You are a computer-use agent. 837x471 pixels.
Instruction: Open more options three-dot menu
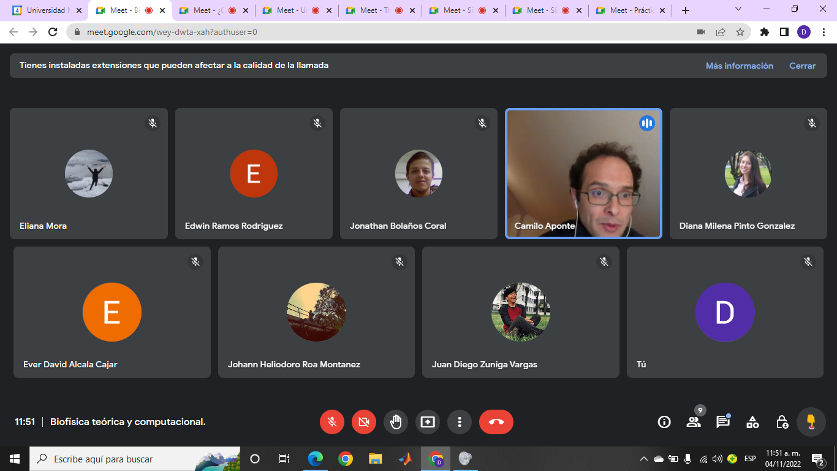(460, 422)
